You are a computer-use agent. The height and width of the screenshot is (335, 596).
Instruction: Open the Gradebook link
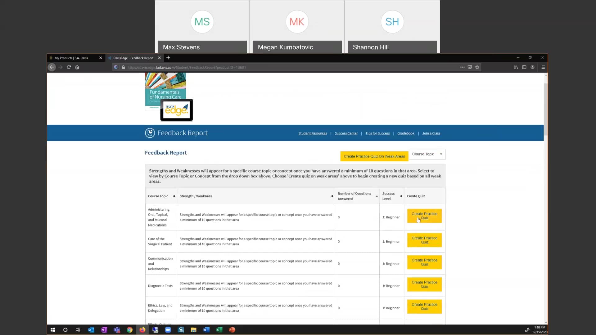pos(406,133)
